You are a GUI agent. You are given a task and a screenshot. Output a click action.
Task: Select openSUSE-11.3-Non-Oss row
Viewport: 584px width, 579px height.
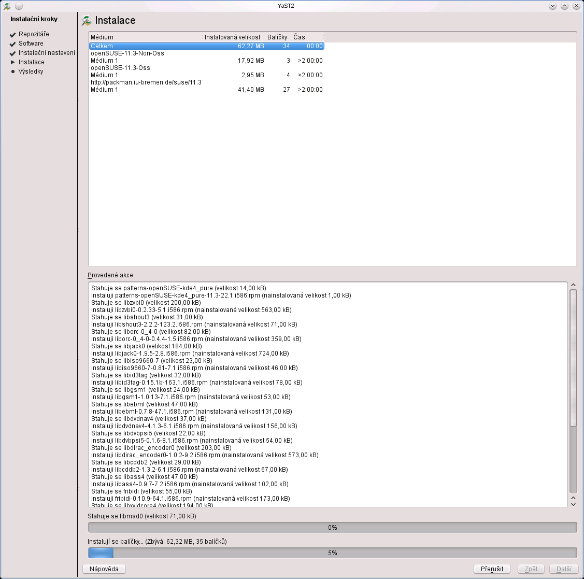coord(207,53)
